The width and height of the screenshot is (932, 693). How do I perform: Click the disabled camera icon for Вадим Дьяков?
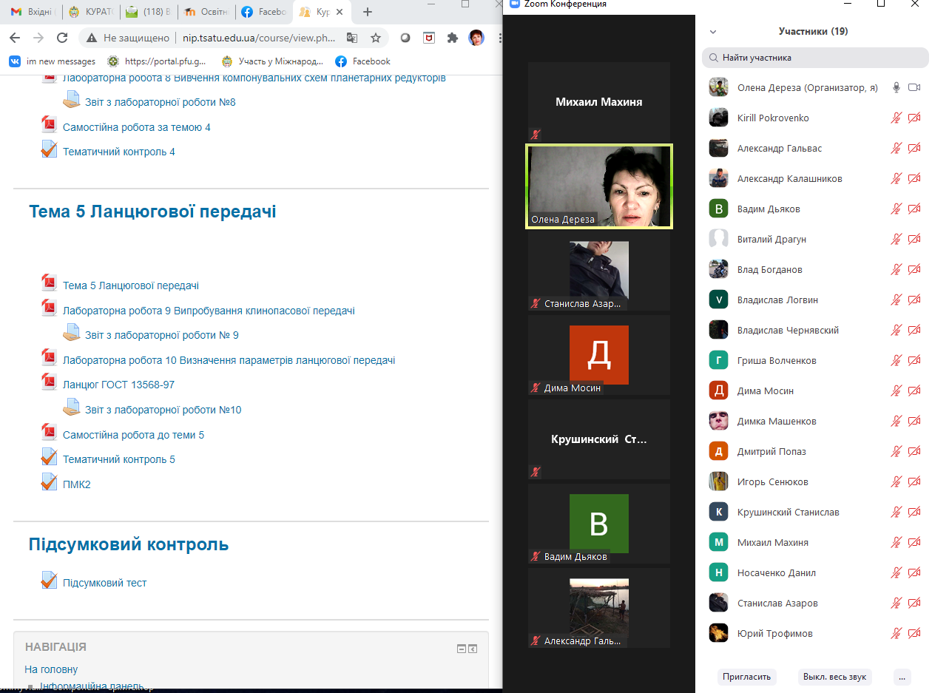[914, 209]
